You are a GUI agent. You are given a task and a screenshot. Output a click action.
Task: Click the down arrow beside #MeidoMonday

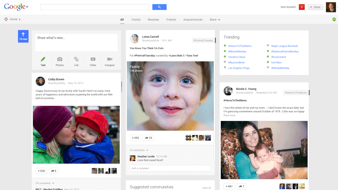[268, 68]
